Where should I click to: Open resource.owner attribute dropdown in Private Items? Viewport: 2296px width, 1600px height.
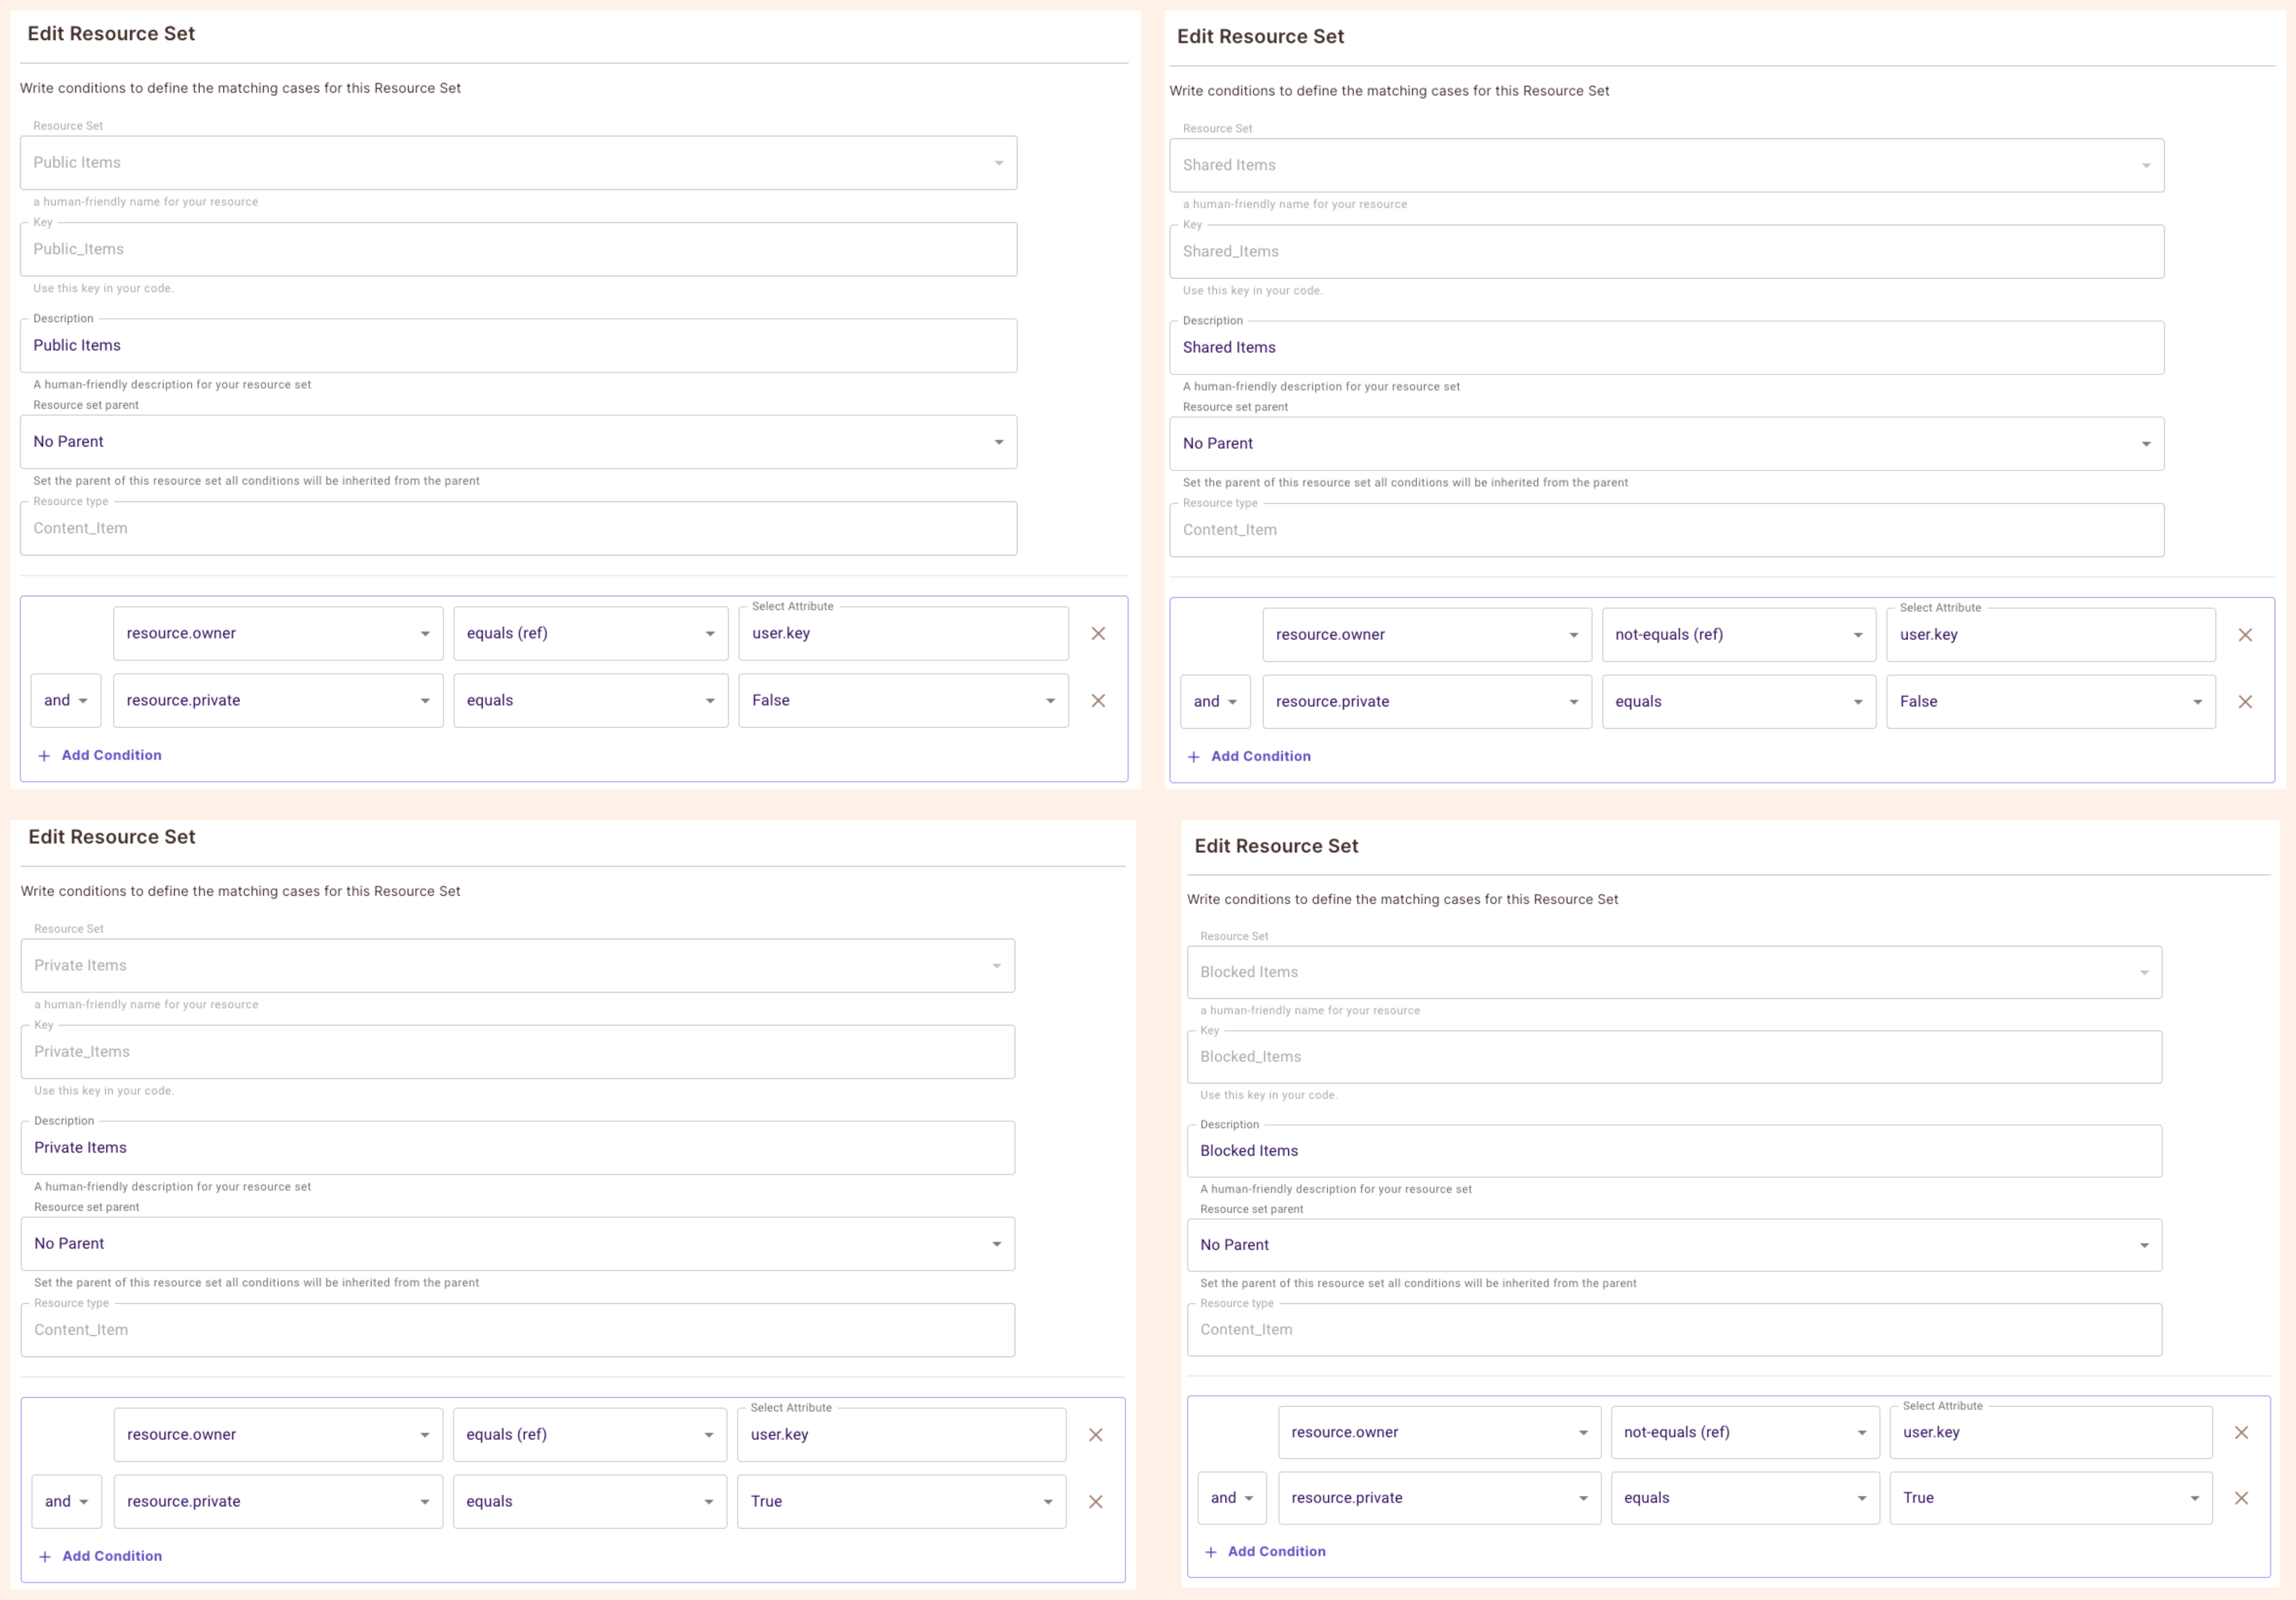point(278,1435)
